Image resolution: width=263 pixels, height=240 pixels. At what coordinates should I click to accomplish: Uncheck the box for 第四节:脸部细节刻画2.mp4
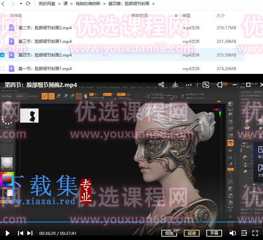point(2,55)
